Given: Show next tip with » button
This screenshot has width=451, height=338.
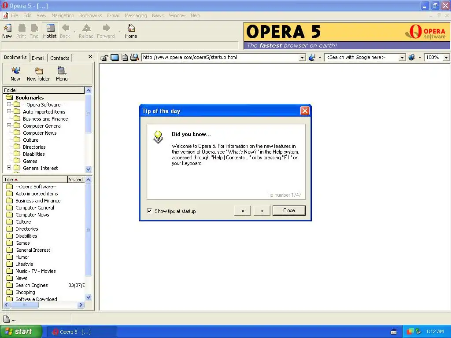Looking at the screenshot, I should (262, 211).
